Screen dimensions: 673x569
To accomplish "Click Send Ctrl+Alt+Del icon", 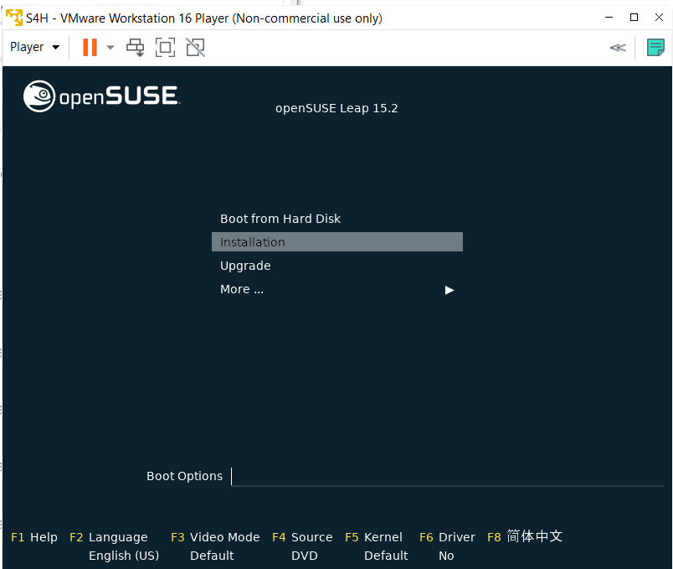I will 136,47.
